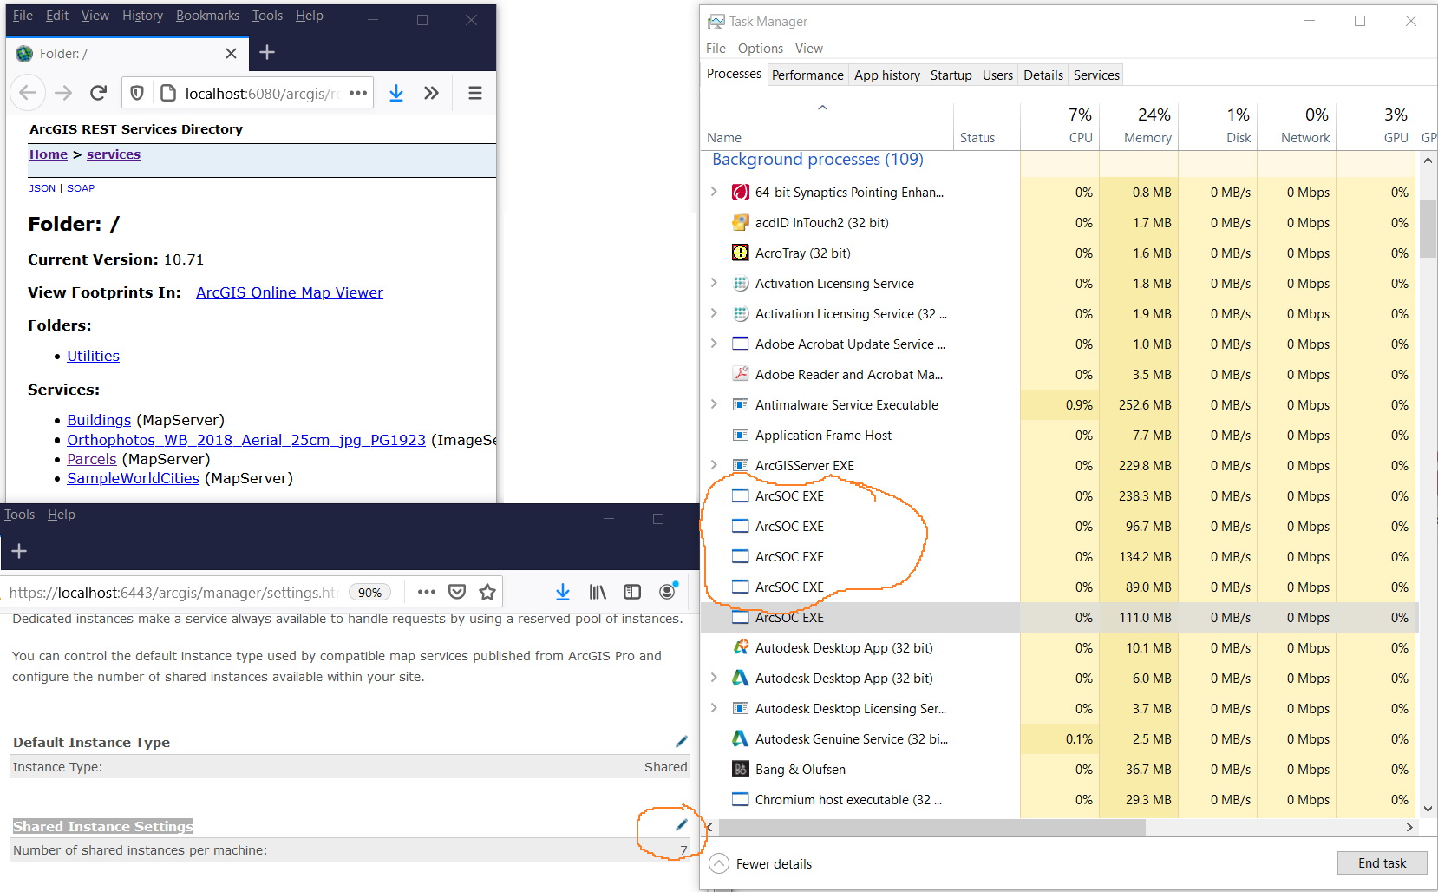Expand the ArcGISServer EXE process
This screenshot has width=1438, height=892.
[x=714, y=465]
